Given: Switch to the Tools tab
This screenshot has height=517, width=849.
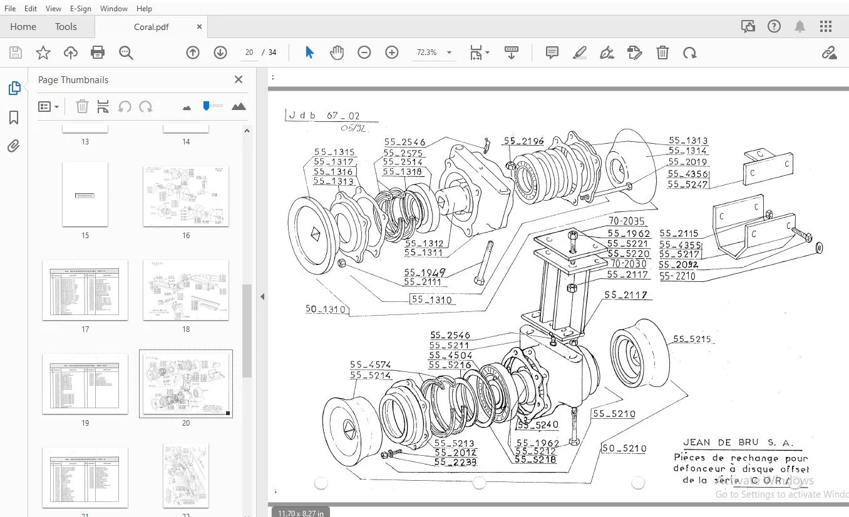Looking at the screenshot, I should 66,27.
